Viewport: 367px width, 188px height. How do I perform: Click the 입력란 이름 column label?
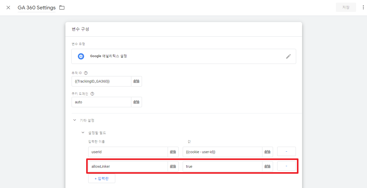96,142
